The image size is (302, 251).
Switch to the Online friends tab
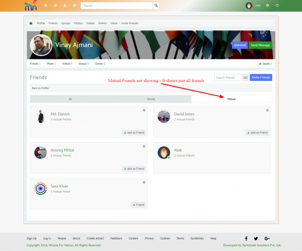click(x=151, y=99)
